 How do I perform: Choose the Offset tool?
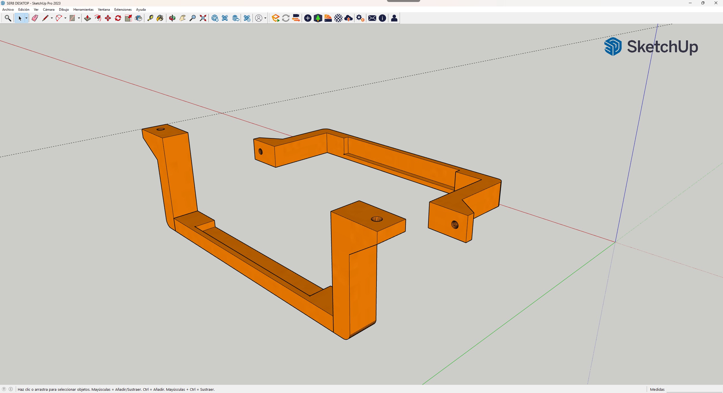tap(98, 18)
